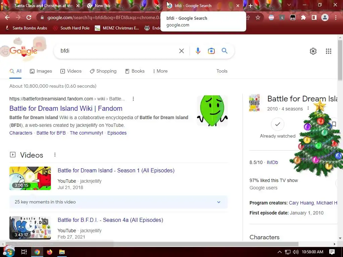This screenshot has height=257, width=343.
Task: Expand 25 key moments in this video
Action: tap(118, 202)
